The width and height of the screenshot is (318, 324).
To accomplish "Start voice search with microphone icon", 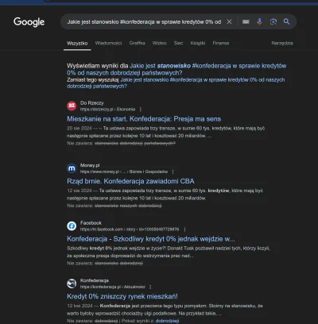I will 260,21.
